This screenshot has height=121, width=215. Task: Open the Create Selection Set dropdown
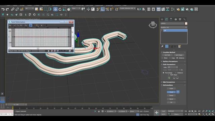click(127, 8)
